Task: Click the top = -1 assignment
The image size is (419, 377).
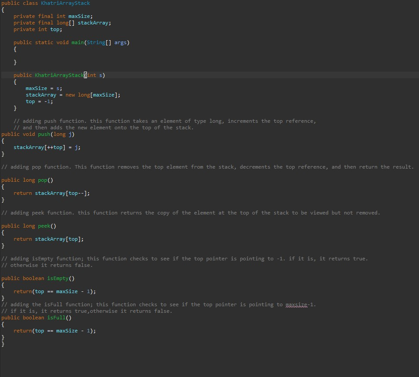Action: point(38,101)
